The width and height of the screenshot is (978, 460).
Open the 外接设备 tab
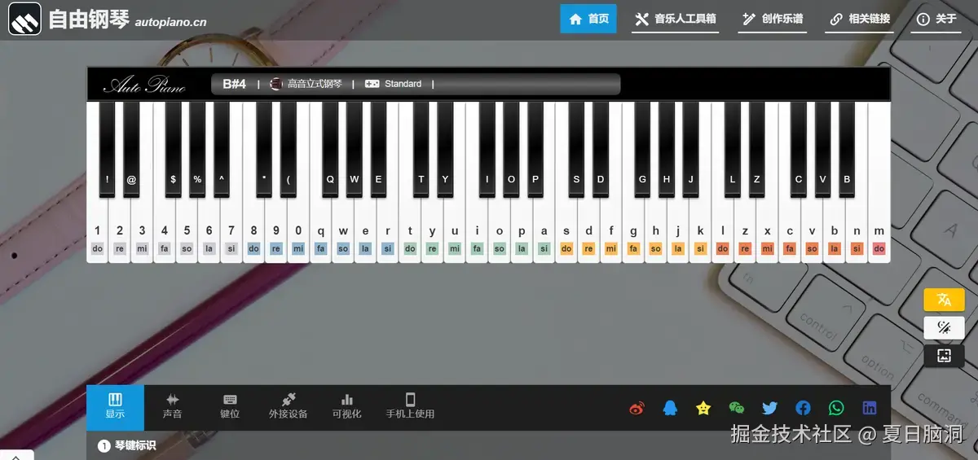pos(288,407)
